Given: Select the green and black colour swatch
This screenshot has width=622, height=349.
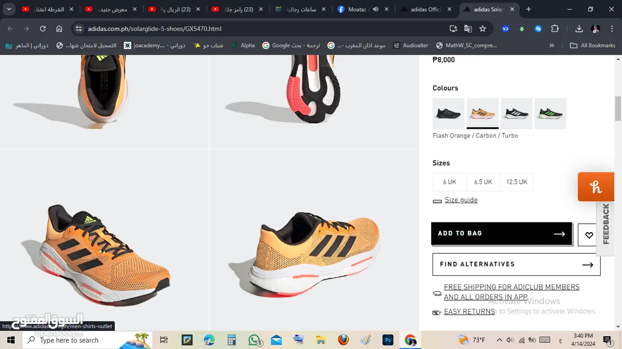Looking at the screenshot, I should click(551, 113).
